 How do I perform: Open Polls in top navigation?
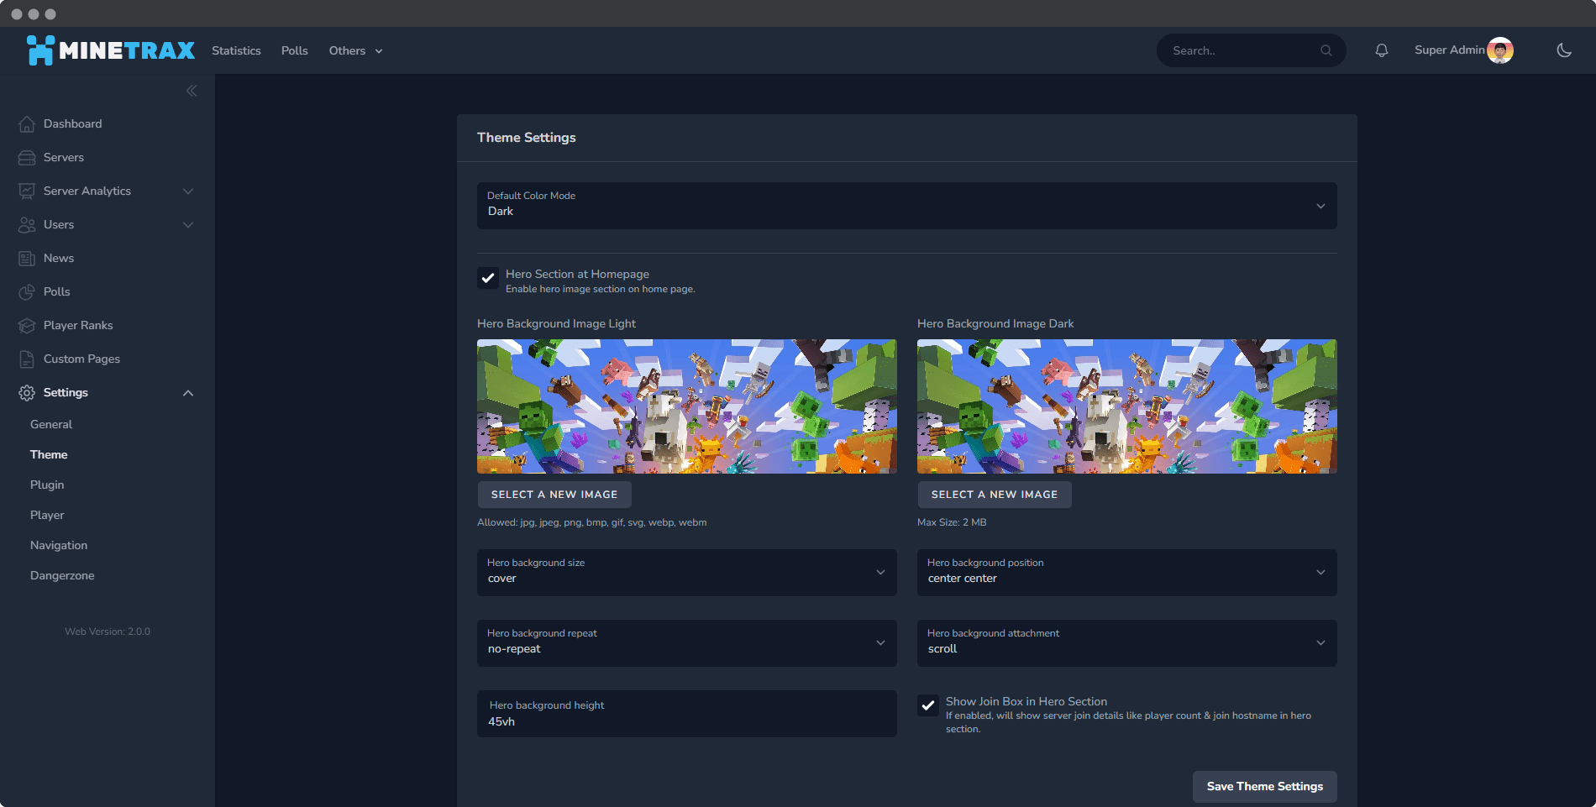coord(295,50)
